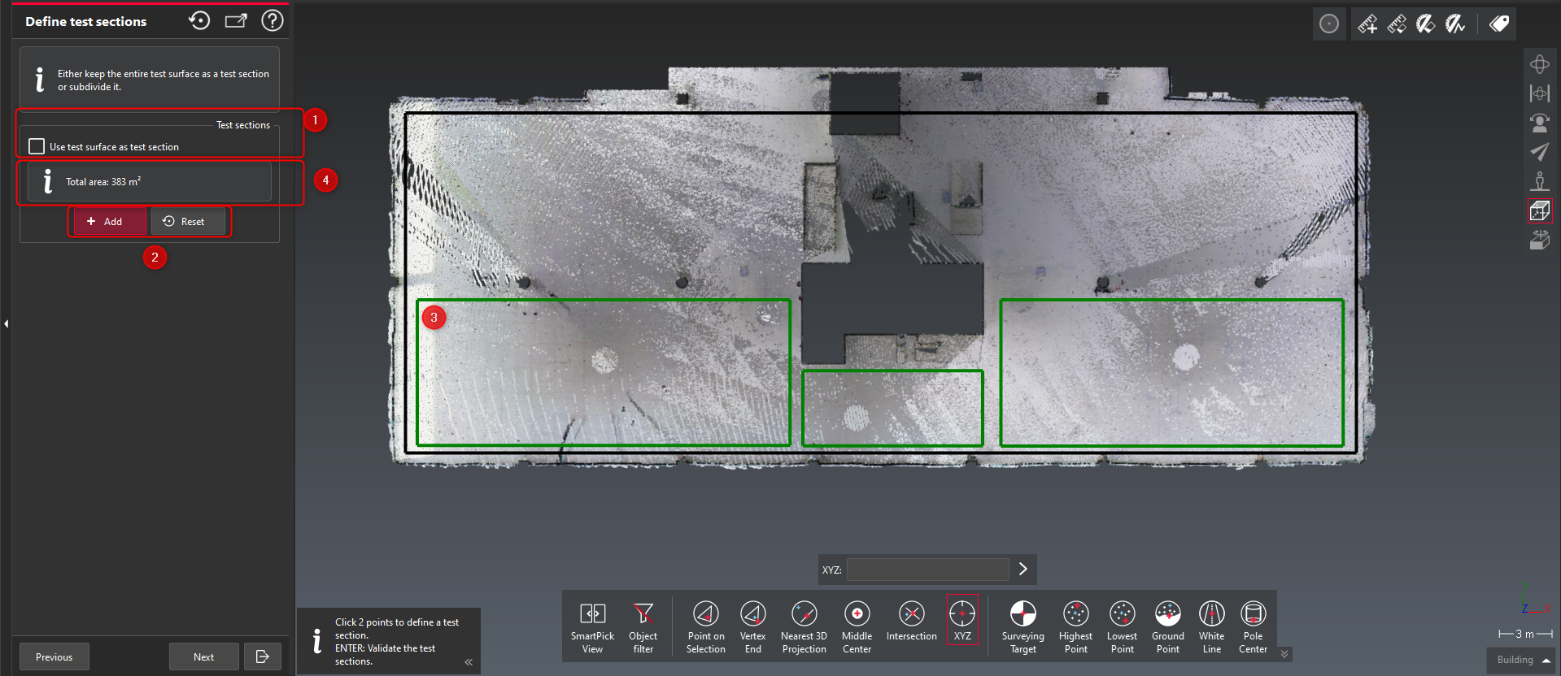Activate the Ground Point snap mode
This screenshot has width=1561, height=676.
click(x=1167, y=625)
